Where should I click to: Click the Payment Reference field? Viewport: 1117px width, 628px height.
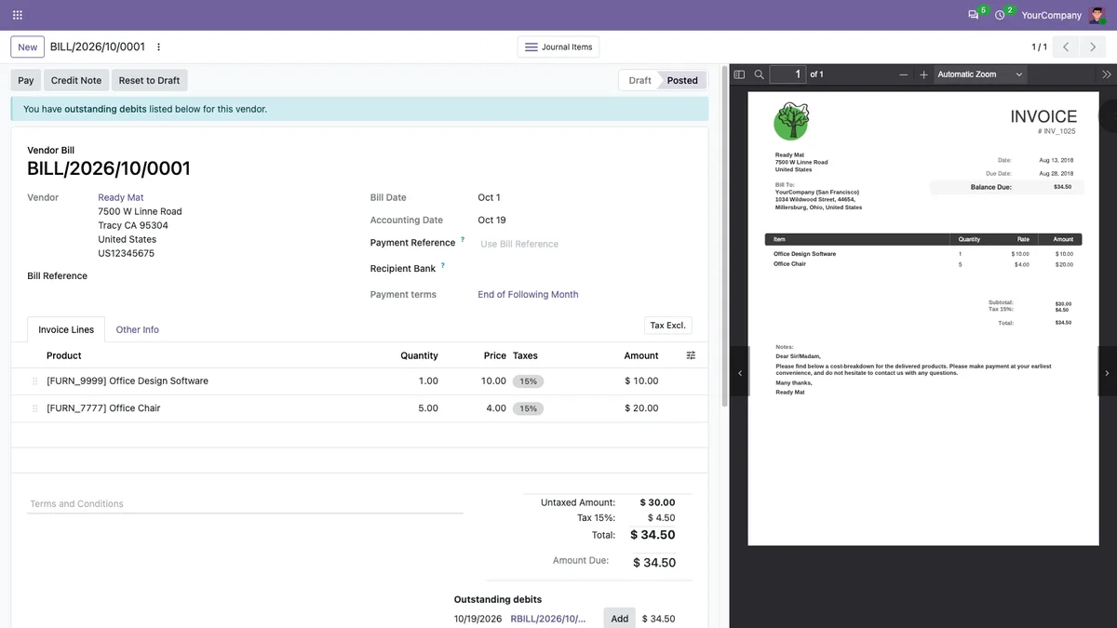click(x=585, y=244)
